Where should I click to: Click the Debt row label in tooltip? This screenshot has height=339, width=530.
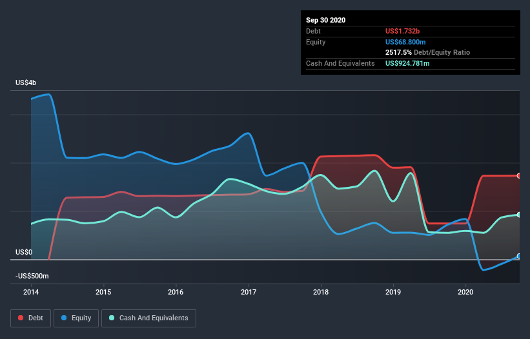coord(313,32)
